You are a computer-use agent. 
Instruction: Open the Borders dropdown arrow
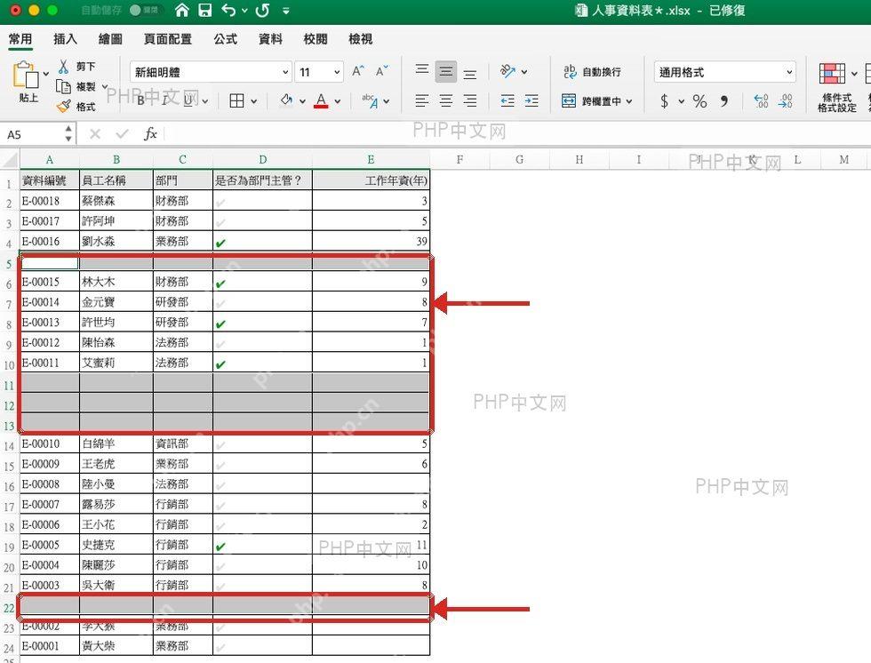[x=254, y=101]
